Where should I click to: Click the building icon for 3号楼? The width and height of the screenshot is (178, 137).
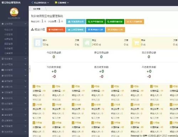coord(73,86)
